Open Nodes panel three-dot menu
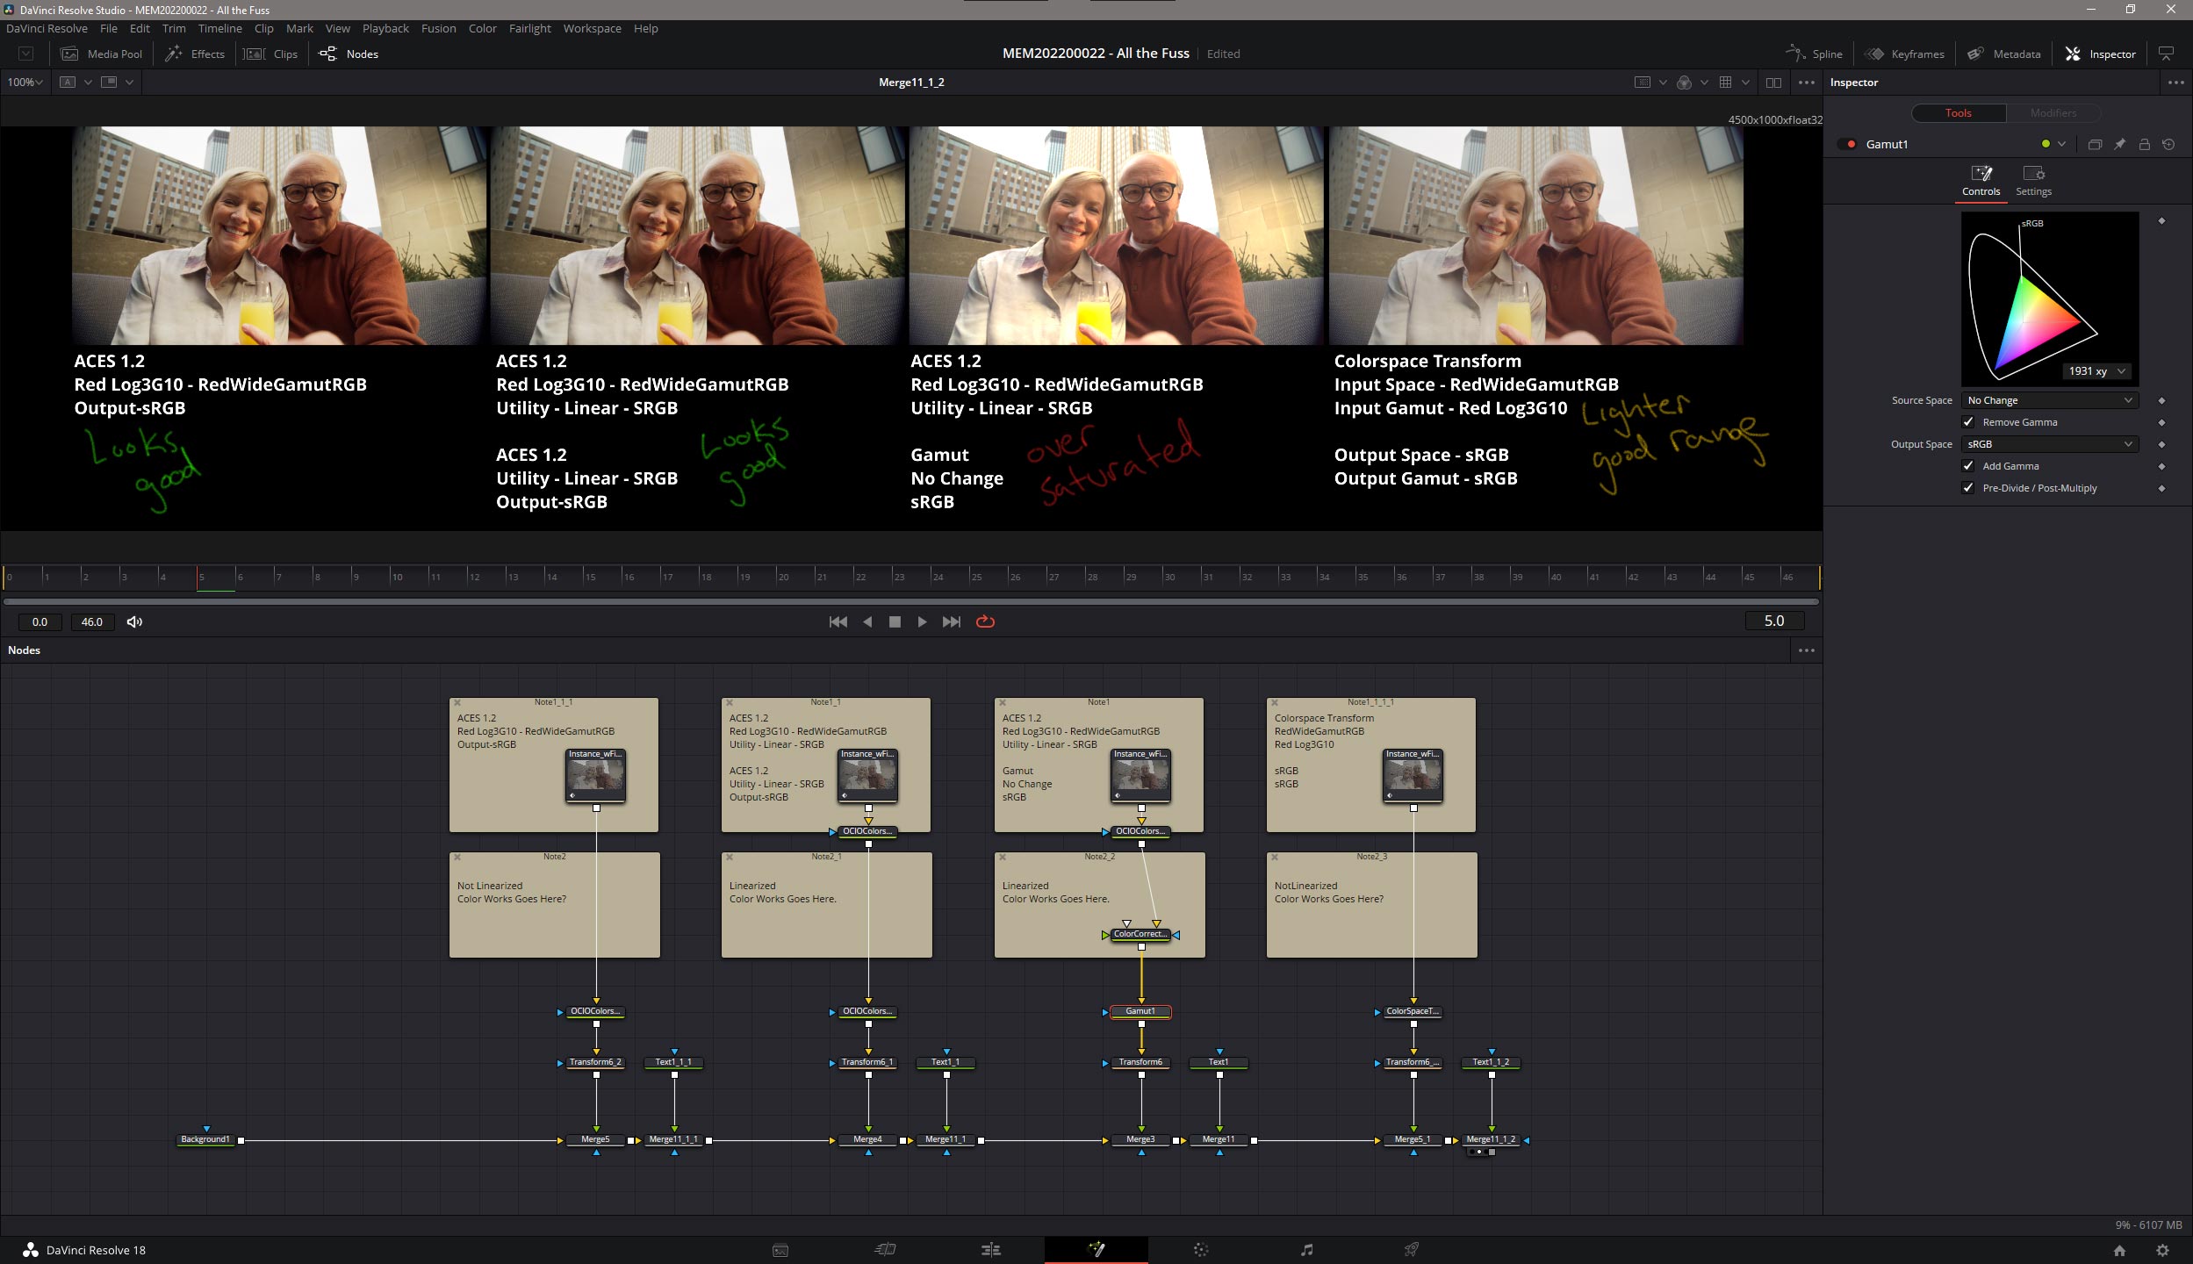 [x=1806, y=650]
